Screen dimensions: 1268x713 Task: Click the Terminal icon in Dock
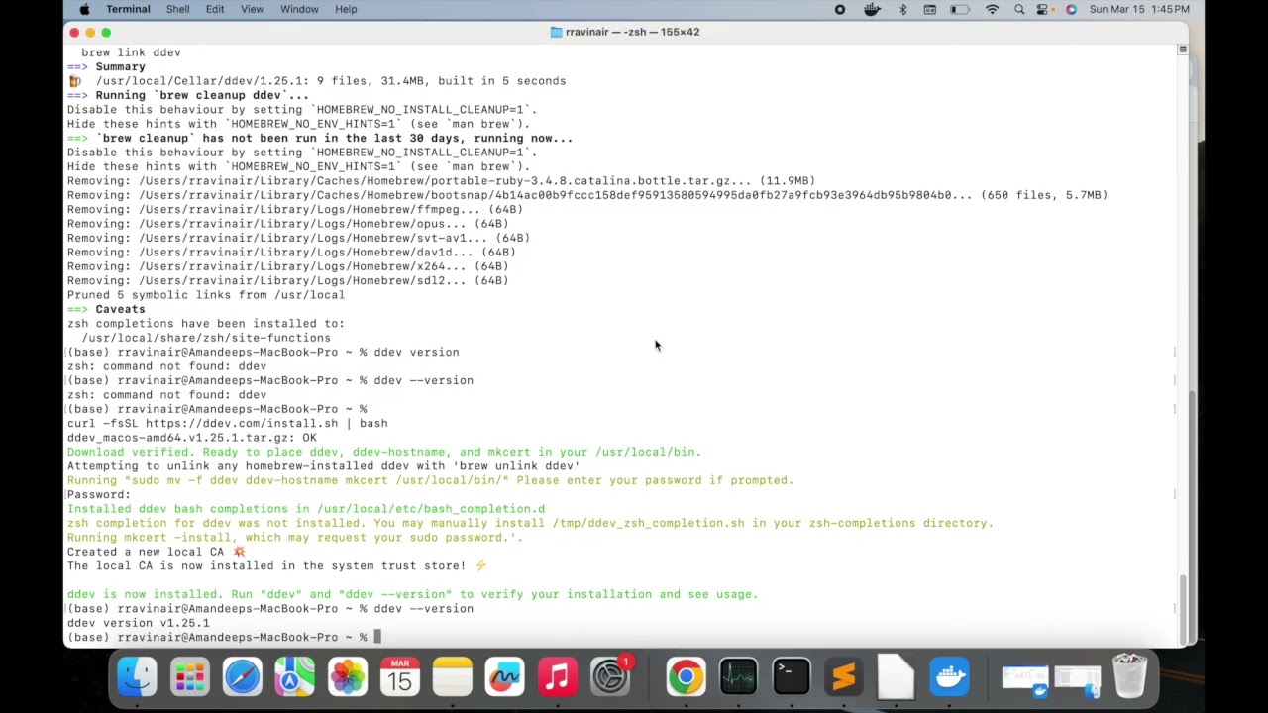tap(791, 677)
